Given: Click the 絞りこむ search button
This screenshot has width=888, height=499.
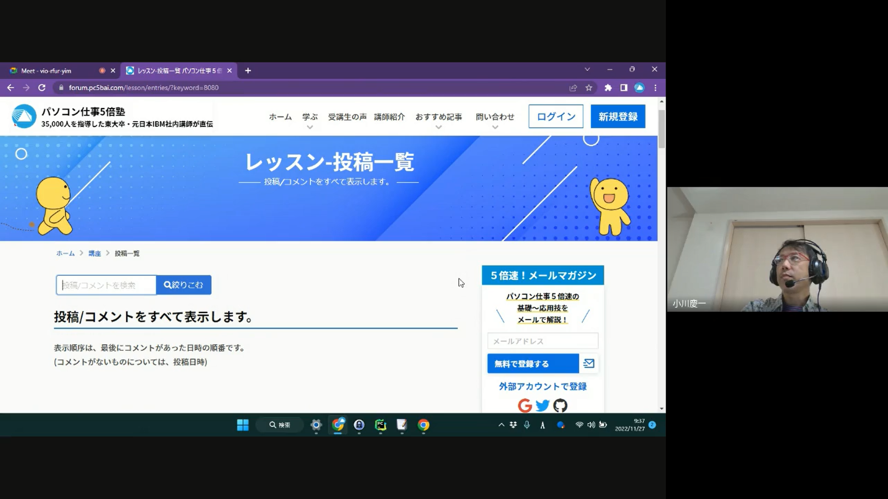Looking at the screenshot, I should click(x=184, y=285).
